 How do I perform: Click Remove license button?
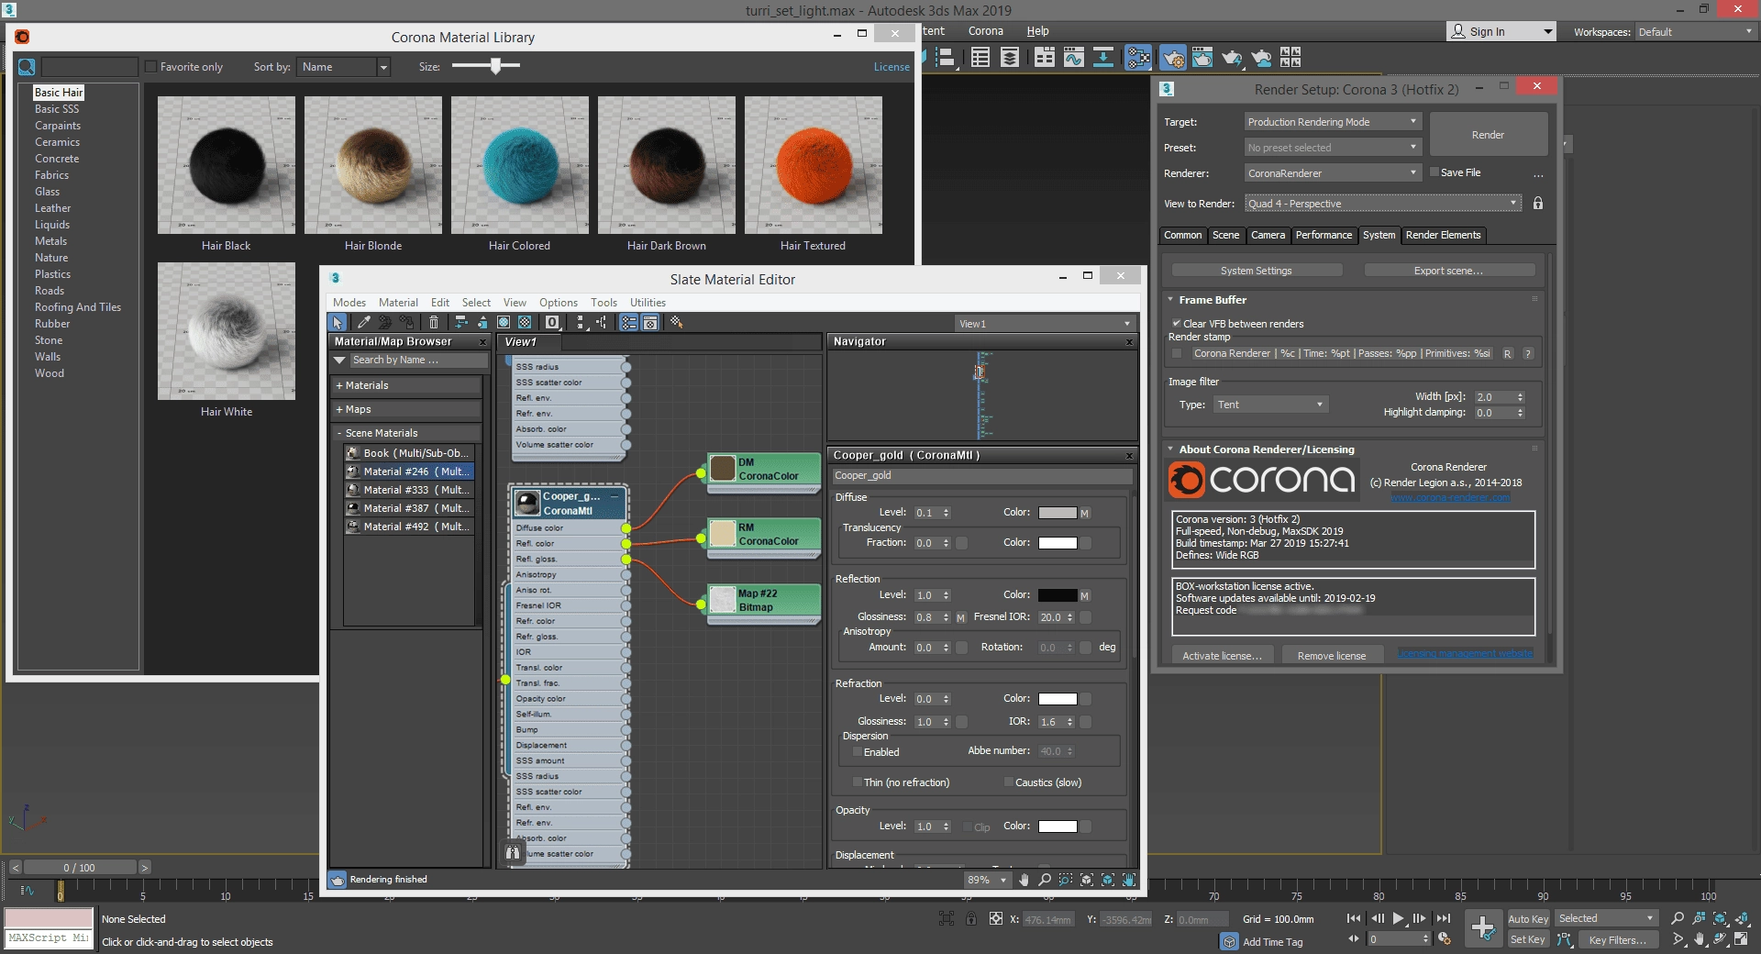(x=1332, y=655)
